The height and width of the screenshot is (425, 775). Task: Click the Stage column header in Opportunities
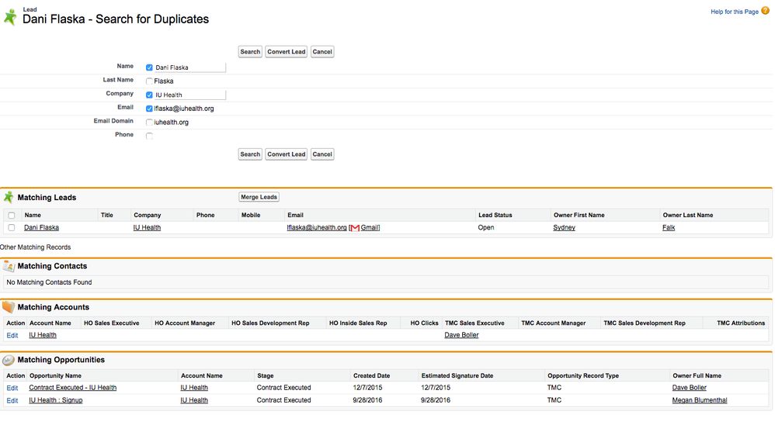click(266, 376)
